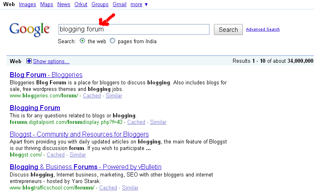314x194 pixels.
Task: Click the search query text field
Action: 134,29
